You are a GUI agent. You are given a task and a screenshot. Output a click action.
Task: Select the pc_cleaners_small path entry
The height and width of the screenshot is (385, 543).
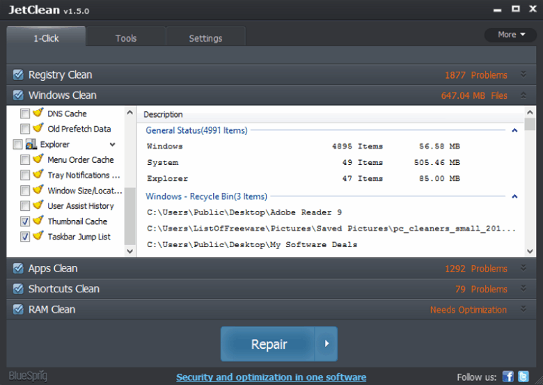(331, 228)
